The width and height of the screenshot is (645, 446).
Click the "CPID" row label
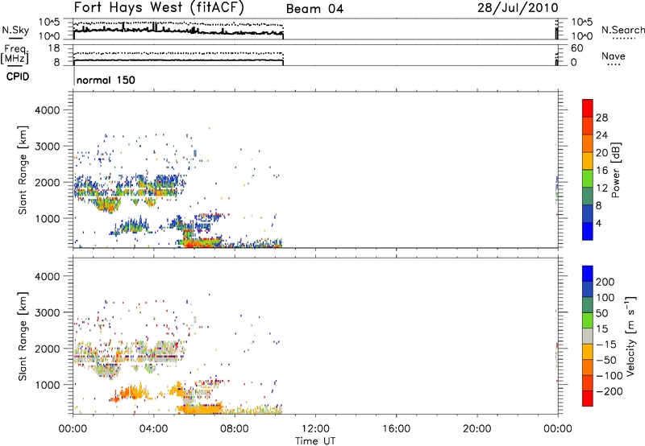point(18,76)
